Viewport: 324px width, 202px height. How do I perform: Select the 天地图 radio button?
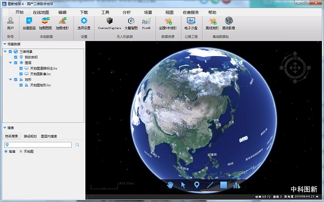[x=21, y=151]
